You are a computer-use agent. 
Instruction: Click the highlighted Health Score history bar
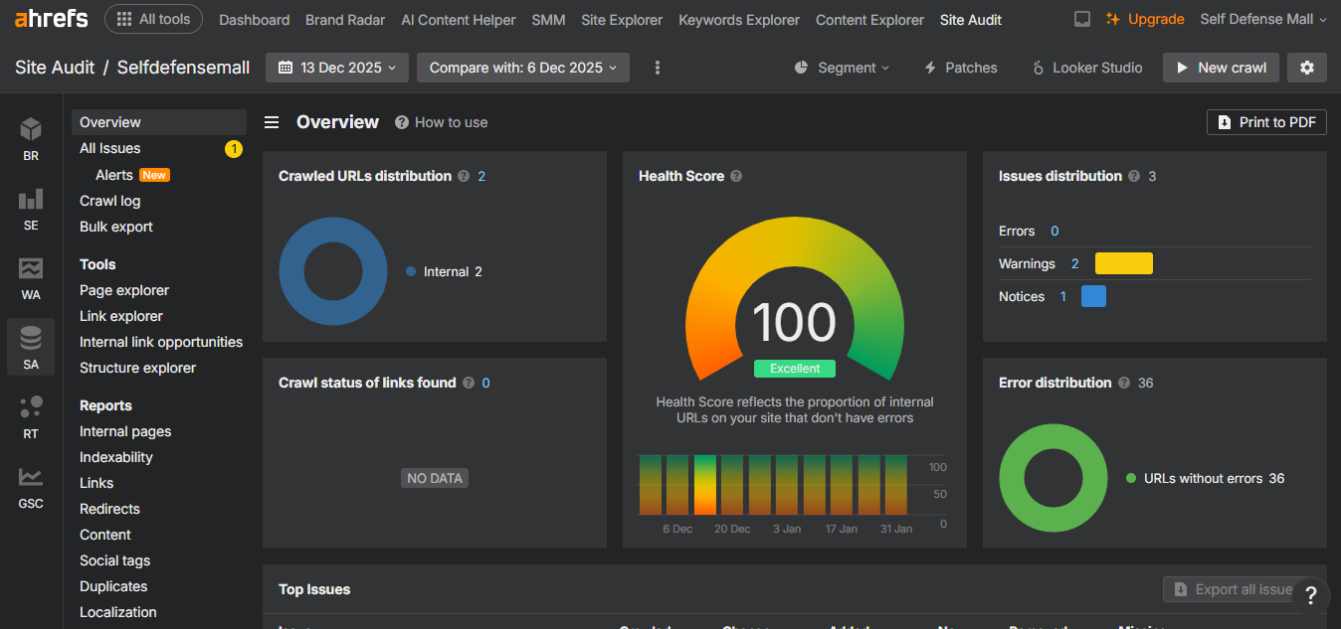705,485
